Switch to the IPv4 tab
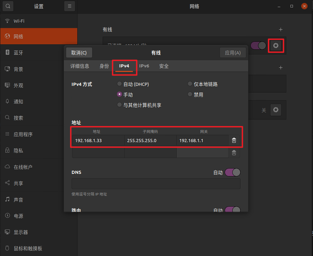Viewport: 313px width, 256px height. (x=124, y=66)
